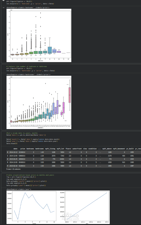This screenshot has width=141, height=225.
Task: Click the AxesSubplot xlabel='year' output text
Action: [19, 190]
